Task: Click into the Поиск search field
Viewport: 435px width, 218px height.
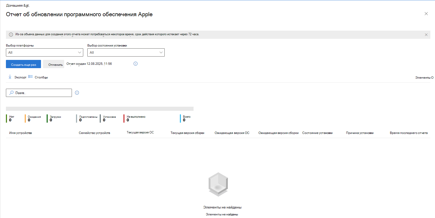Action: pos(39,93)
